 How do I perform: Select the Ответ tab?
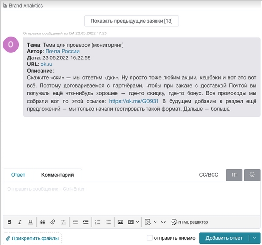click(18, 175)
